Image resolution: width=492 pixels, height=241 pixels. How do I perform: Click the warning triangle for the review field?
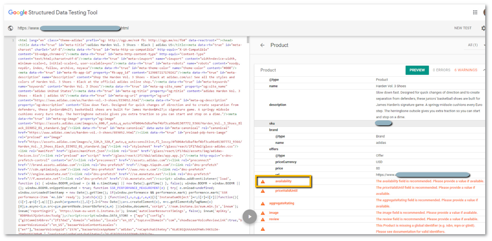[x=263, y=219]
